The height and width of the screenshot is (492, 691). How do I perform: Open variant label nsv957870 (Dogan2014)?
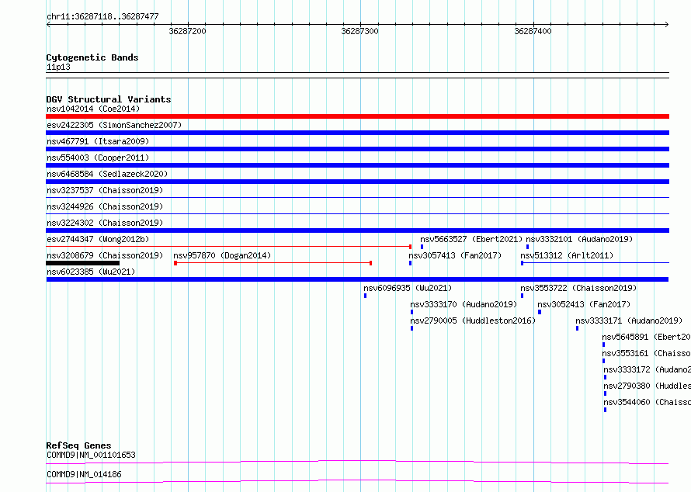222,255
